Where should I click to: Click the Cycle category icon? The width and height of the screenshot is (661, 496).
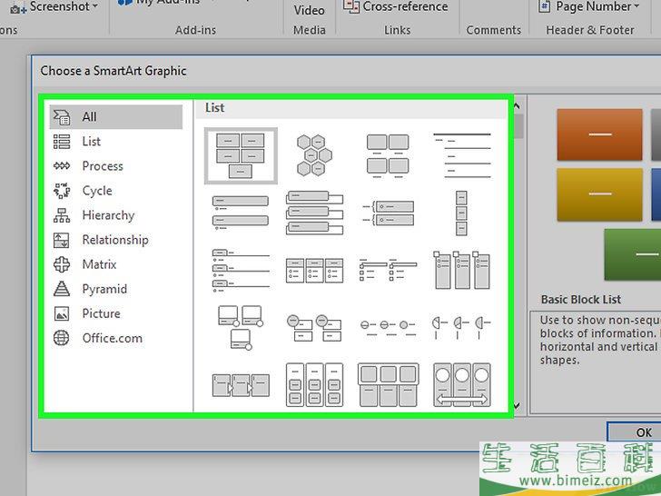[62, 191]
